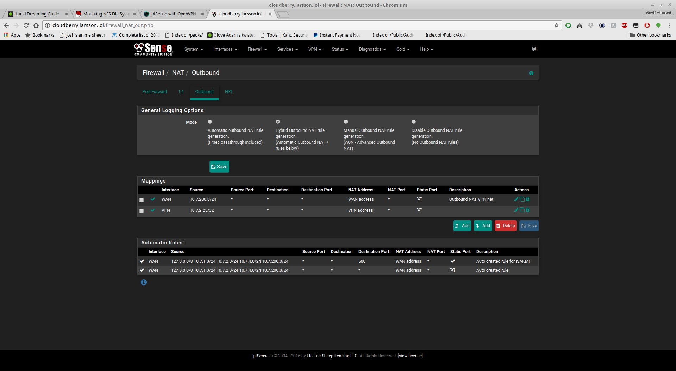Click the Electric Sheep Fencing LLC link
The width and height of the screenshot is (676, 371).
click(332, 356)
